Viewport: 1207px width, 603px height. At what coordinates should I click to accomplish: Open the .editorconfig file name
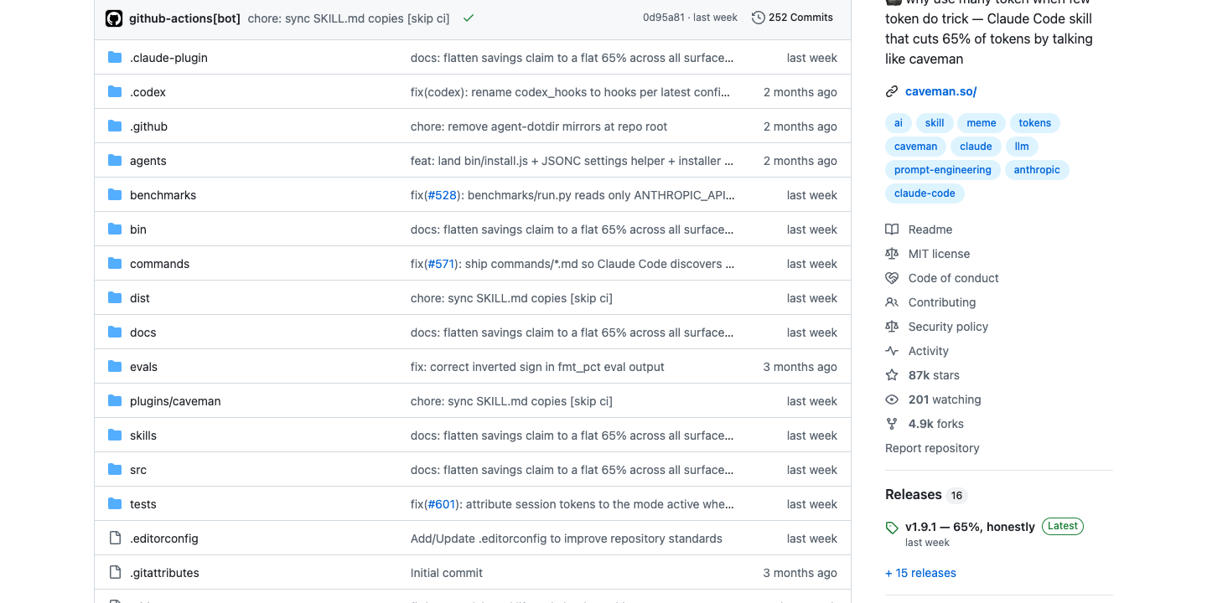[x=164, y=539]
